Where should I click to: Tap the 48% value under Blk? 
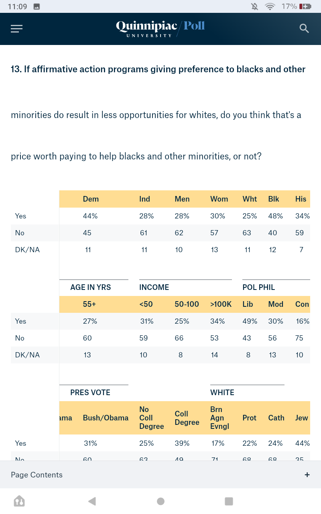(x=275, y=216)
